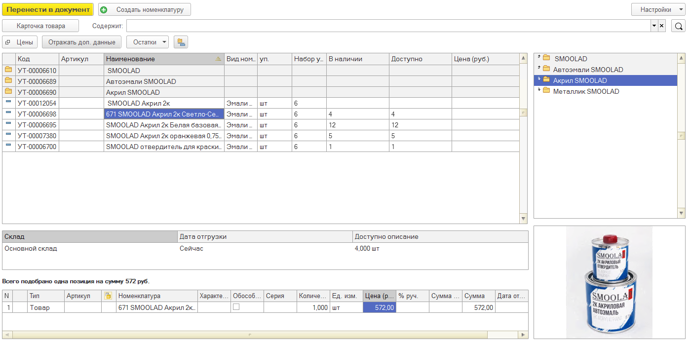Click the Основной склад warehouse cell

90,248
